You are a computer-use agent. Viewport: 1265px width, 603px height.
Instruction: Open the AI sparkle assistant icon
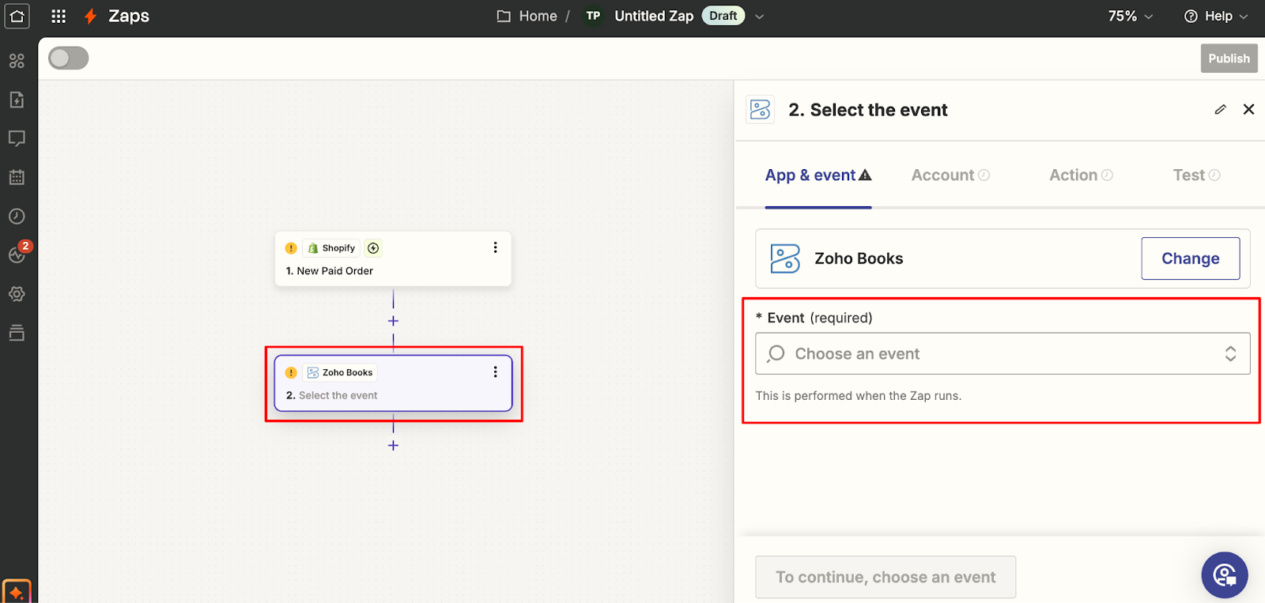tap(17, 592)
